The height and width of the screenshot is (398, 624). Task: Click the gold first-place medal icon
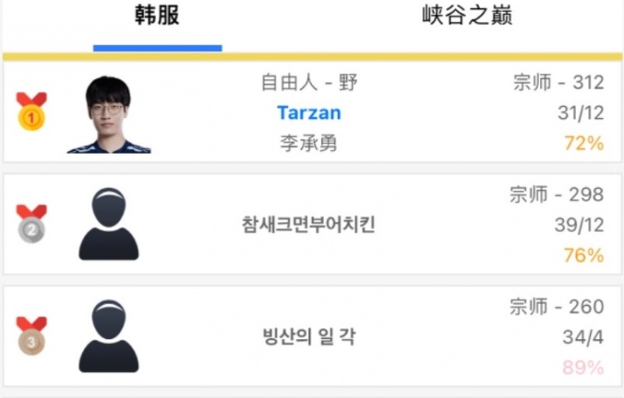(x=32, y=111)
